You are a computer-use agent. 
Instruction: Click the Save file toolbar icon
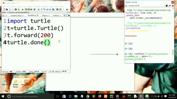[10, 10]
